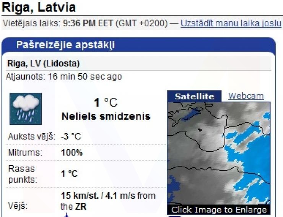This screenshot has height=217, width=283.
Task: Click the 'Click Image to Enlarge' caption
Action: 219,210
